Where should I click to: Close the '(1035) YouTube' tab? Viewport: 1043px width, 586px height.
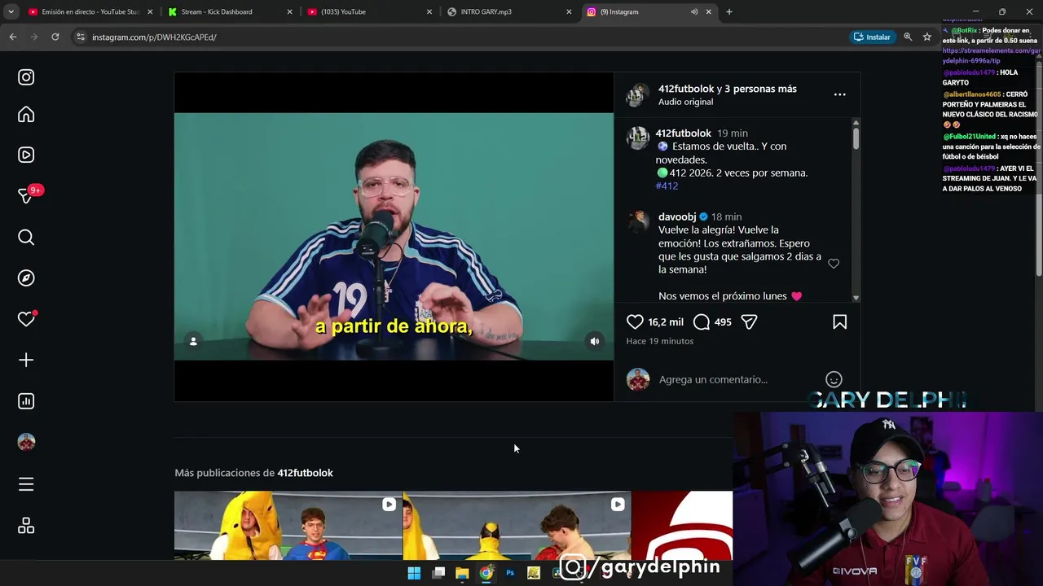429,12
